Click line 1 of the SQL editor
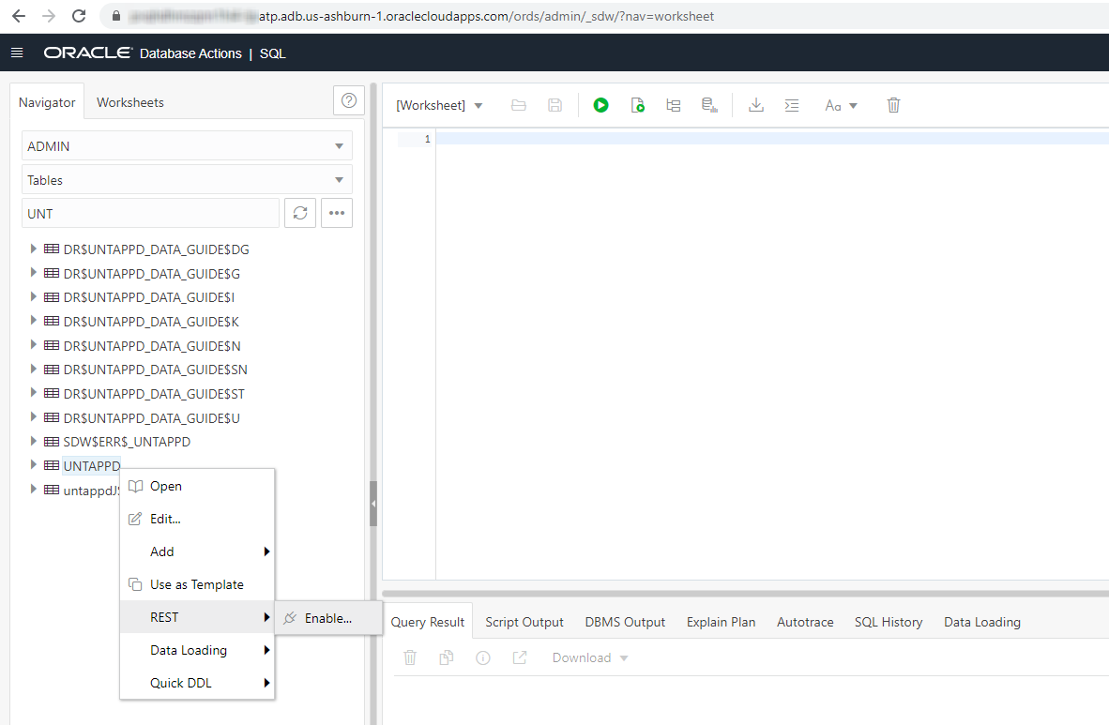Viewport: 1109px width, 725px height. click(772, 140)
